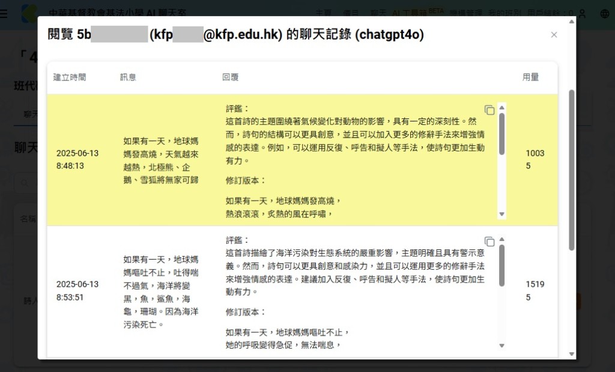This screenshot has height=372, width=615.
Task: Copy the first climate poem response
Action: point(490,110)
